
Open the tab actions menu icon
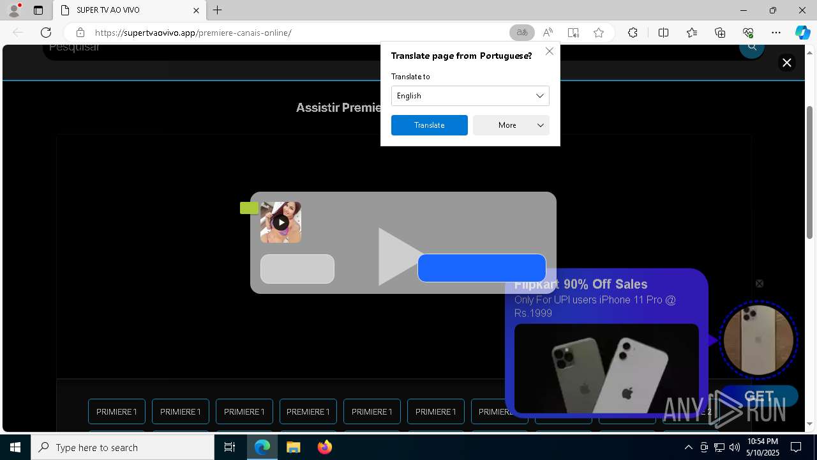[x=38, y=10]
